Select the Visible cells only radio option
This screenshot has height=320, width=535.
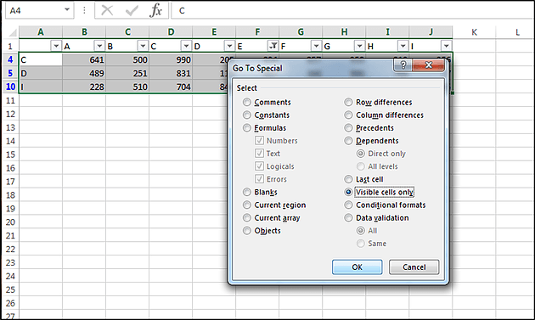coord(348,192)
